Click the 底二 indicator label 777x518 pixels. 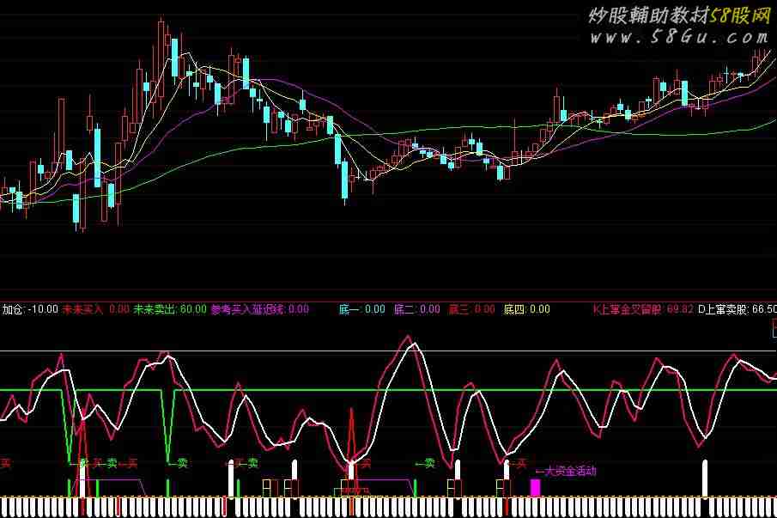point(404,309)
